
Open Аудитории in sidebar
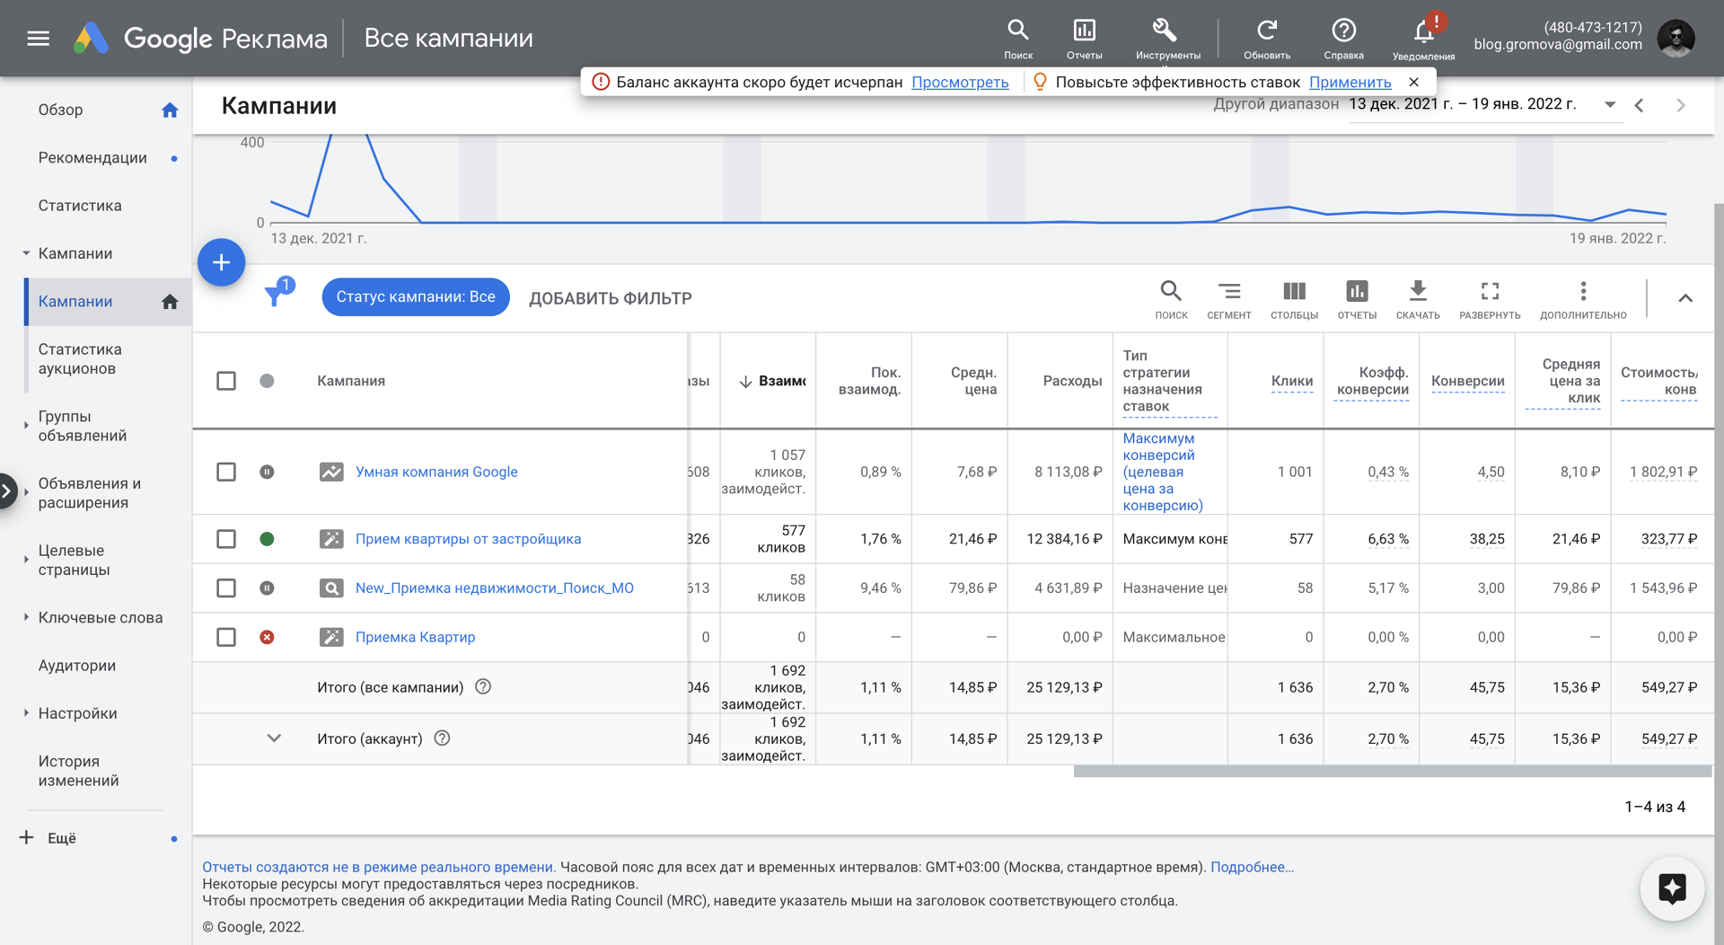coord(77,666)
